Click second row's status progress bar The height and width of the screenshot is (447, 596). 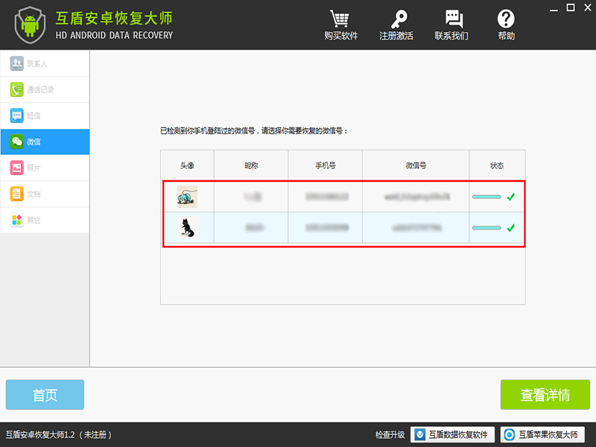point(486,228)
